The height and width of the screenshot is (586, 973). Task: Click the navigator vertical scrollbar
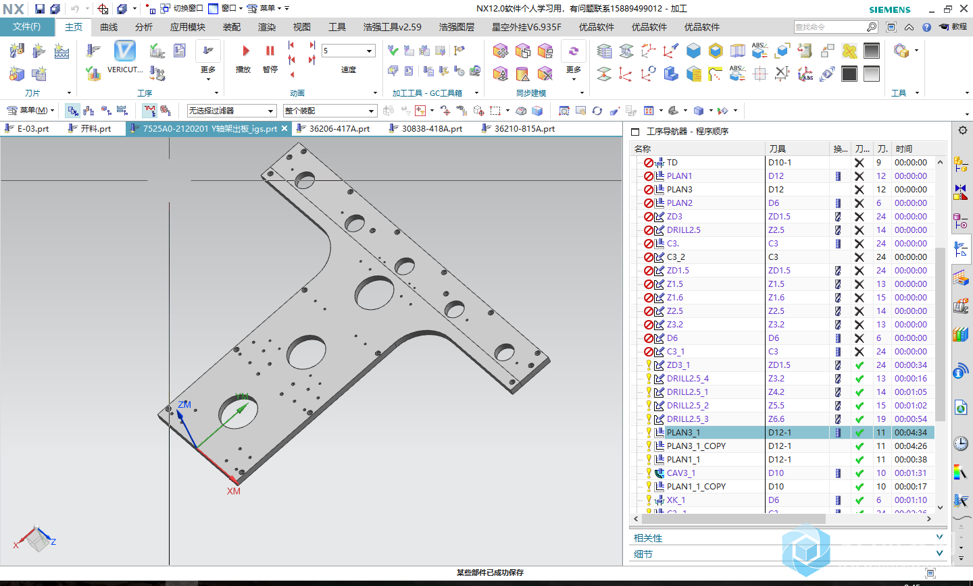(x=940, y=334)
